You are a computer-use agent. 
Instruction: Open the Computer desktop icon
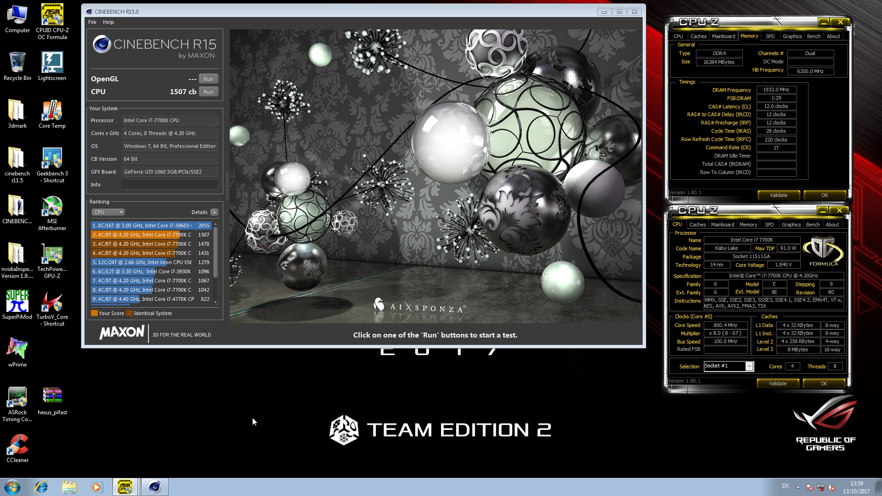[x=17, y=18]
